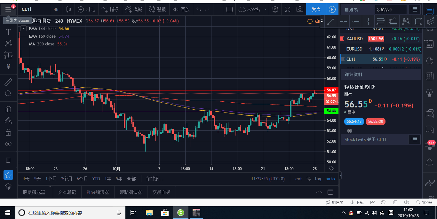Switch to 策略测试器 tab
This screenshot has width=437, height=219.
point(131,192)
